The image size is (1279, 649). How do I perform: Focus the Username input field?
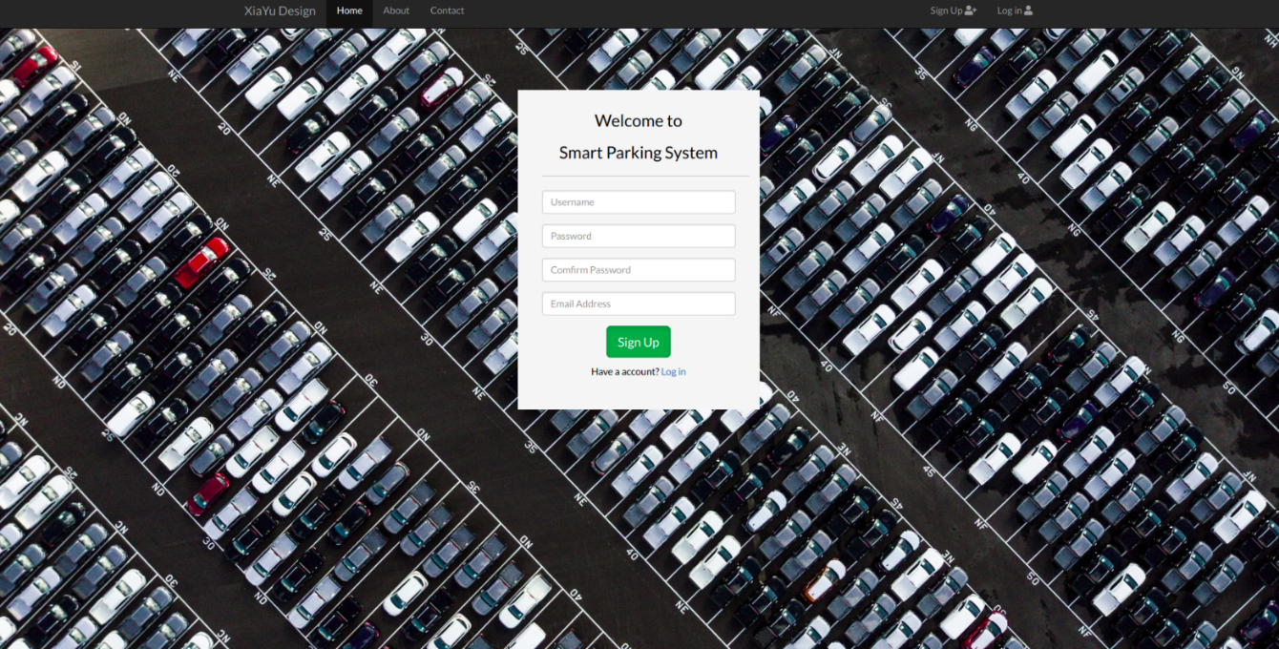[639, 202]
